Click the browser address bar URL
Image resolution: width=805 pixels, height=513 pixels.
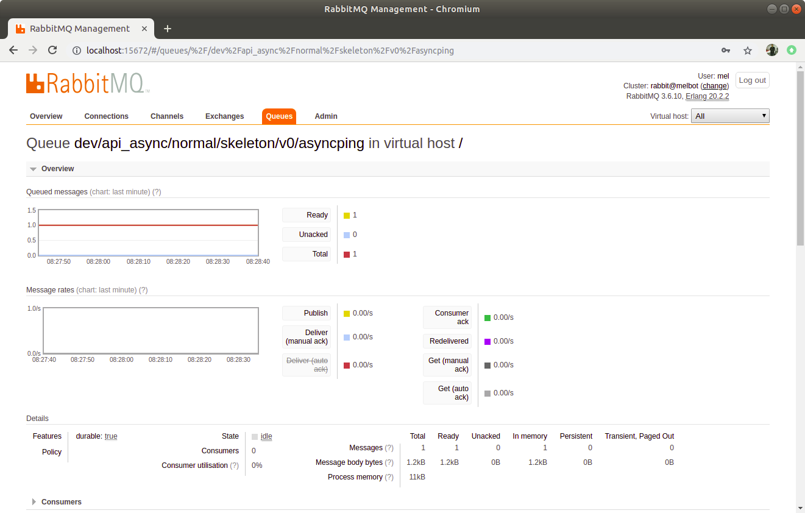point(270,51)
